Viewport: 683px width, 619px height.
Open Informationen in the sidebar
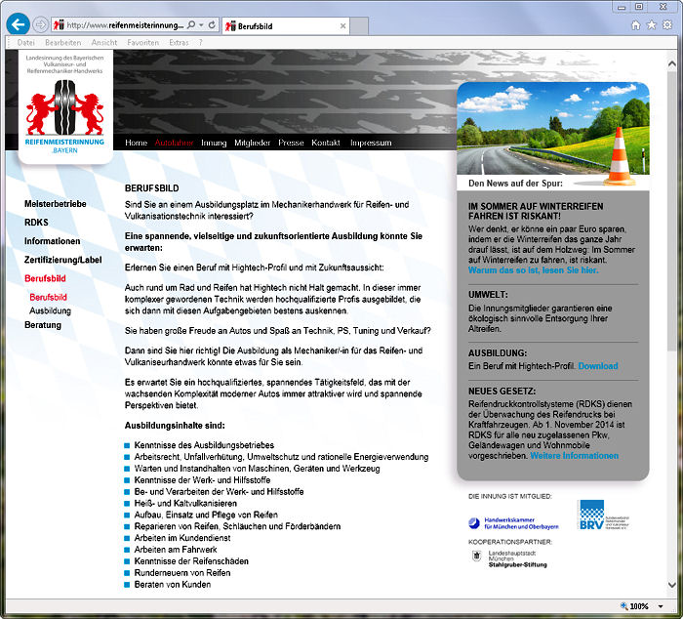coord(53,241)
